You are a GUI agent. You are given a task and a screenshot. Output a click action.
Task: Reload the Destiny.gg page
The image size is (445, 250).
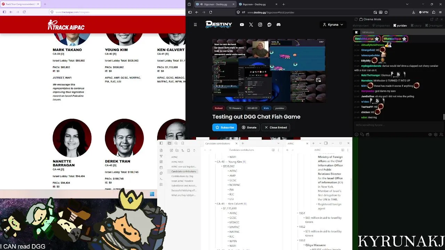(x=211, y=12)
